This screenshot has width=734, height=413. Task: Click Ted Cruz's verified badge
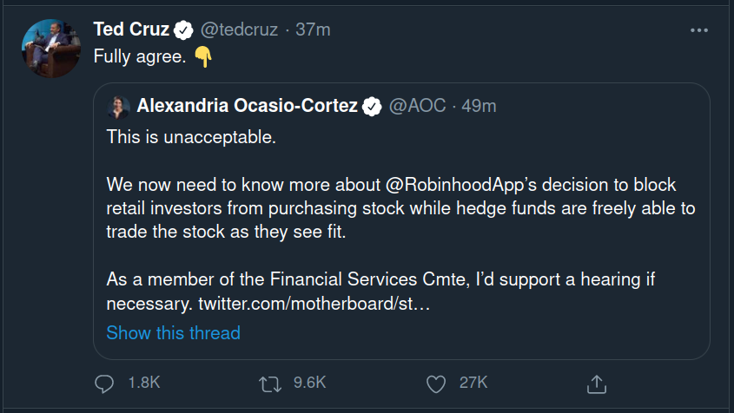coord(183,30)
